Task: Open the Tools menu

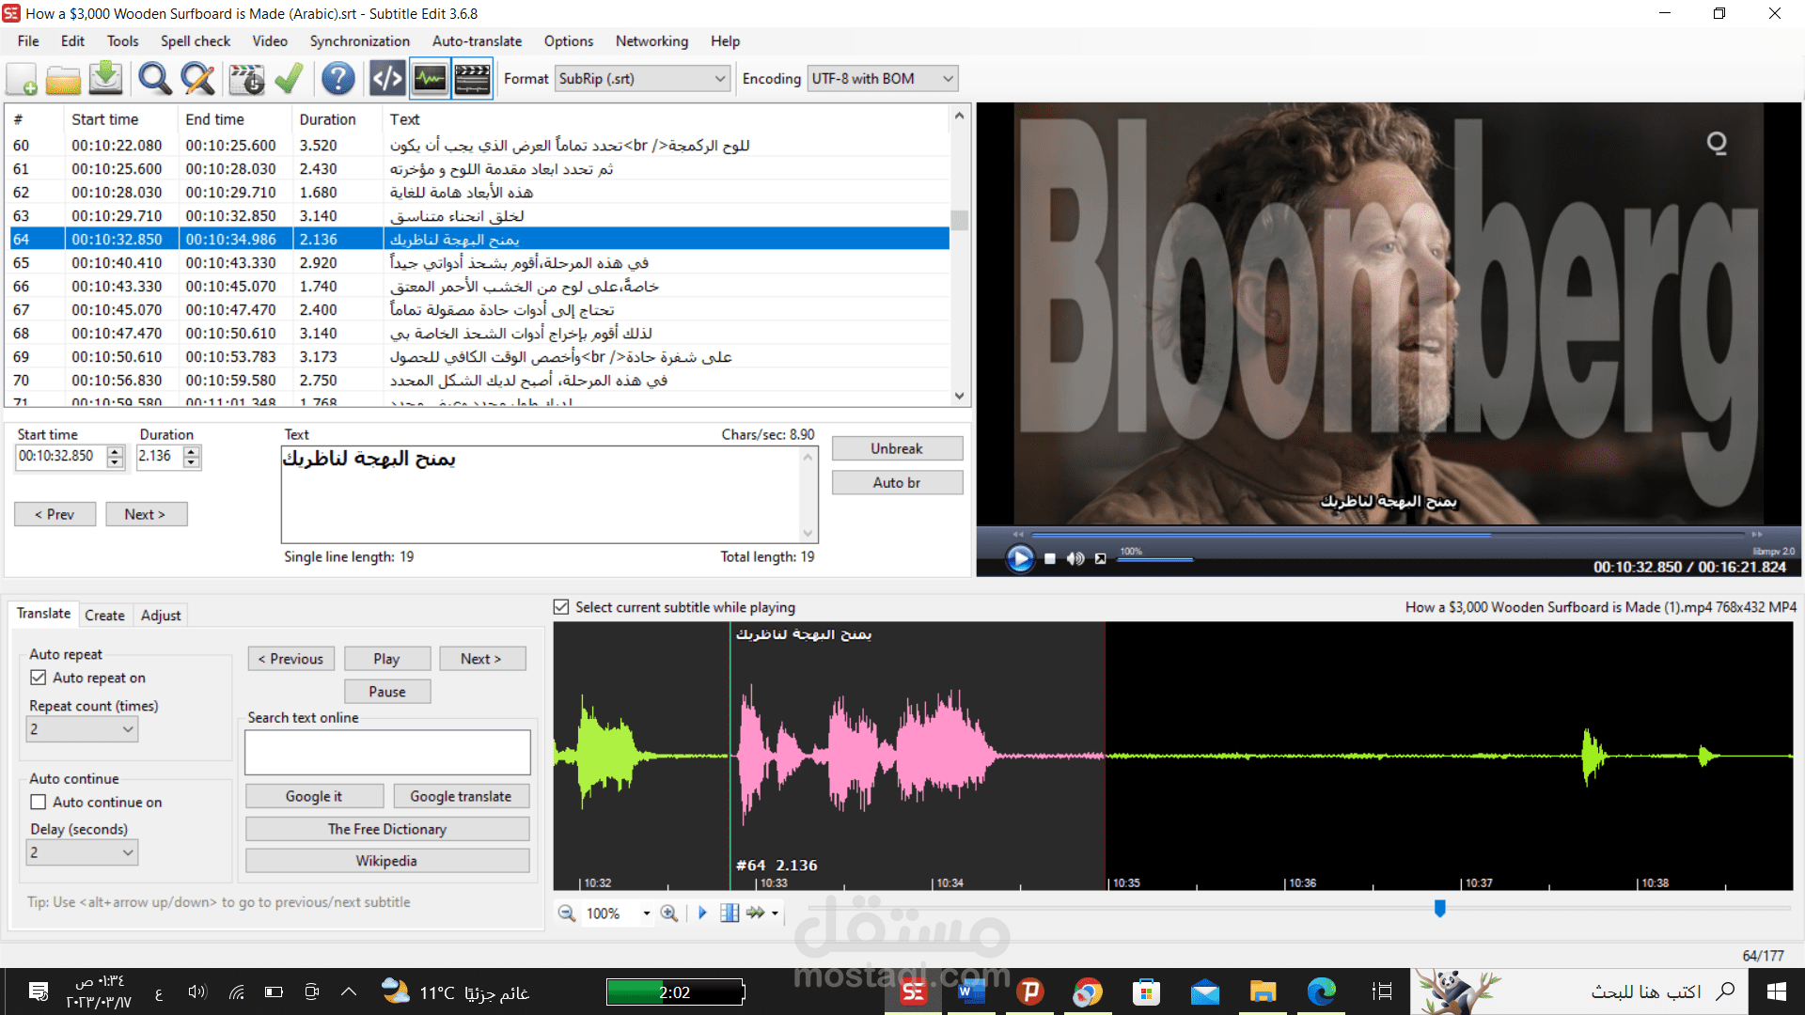Action: point(122,41)
